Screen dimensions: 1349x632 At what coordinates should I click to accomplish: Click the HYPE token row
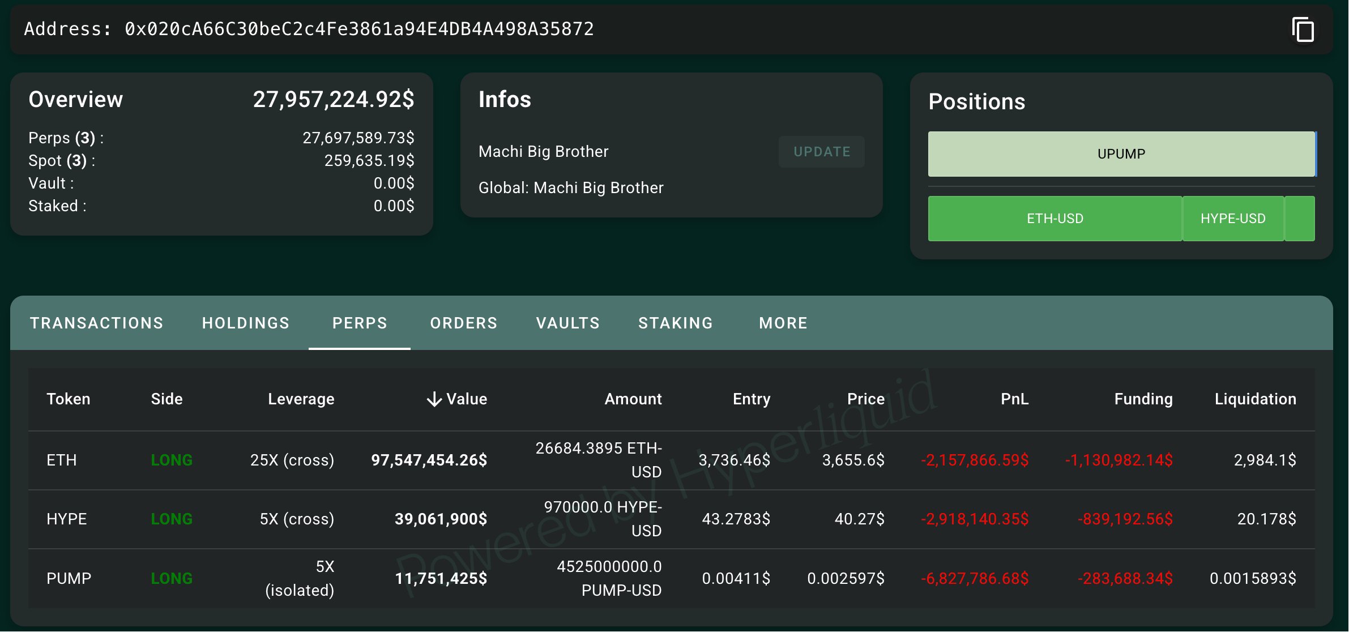click(672, 519)
